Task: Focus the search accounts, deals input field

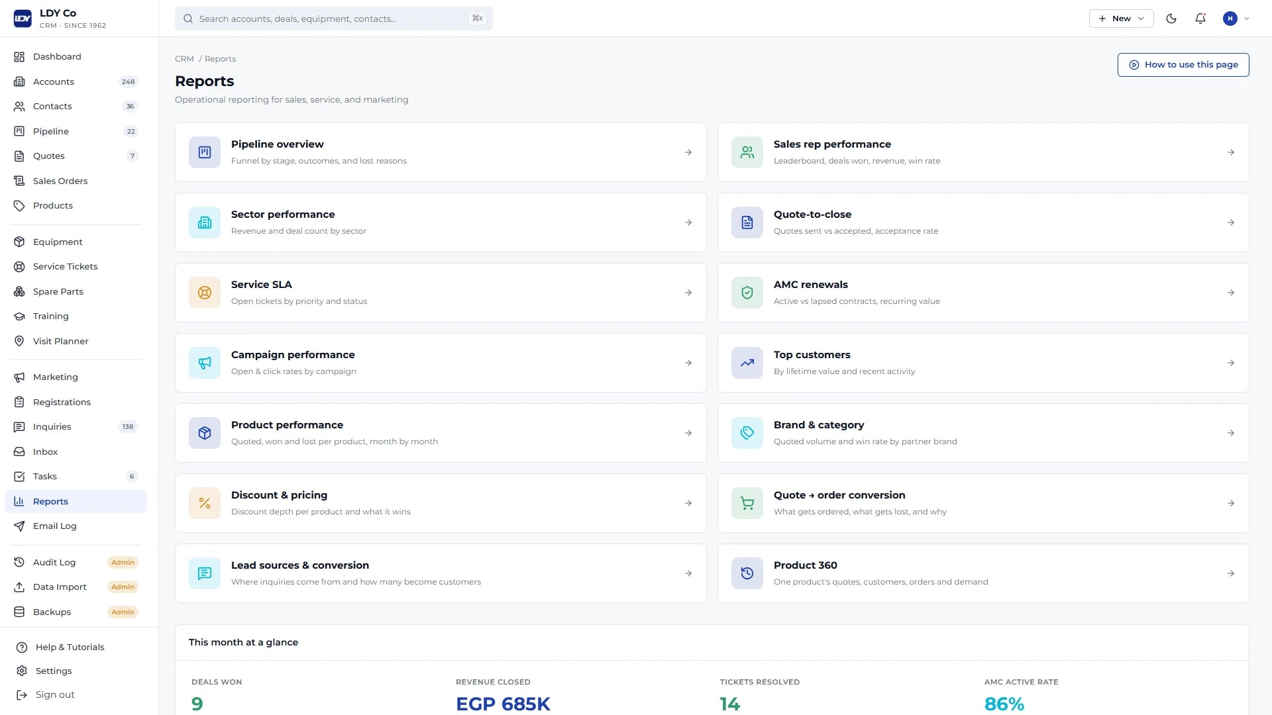Action: click(333, 19)
